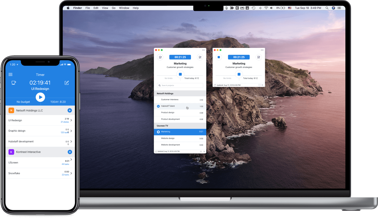Click the add note icon in the compact window
The image size is (378, 219).
[x=259, y=57]
